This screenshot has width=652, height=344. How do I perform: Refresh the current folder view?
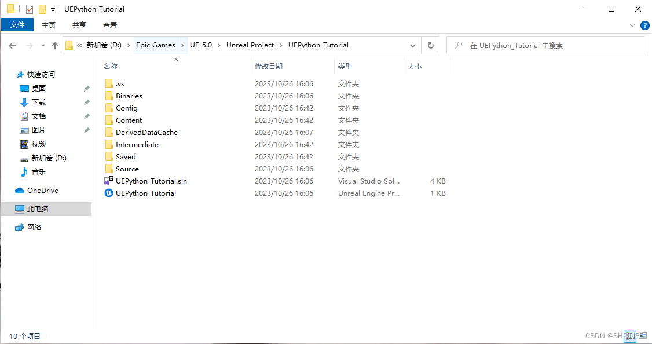[x=431, y=45]
